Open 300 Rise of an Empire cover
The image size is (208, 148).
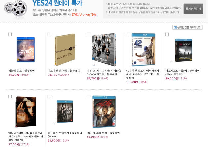[x=104, y=112]
